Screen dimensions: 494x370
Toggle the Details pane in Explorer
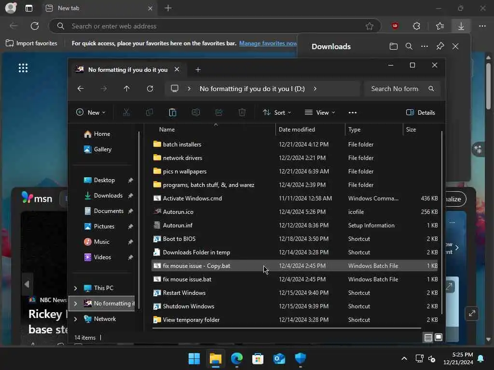(421, 113)
